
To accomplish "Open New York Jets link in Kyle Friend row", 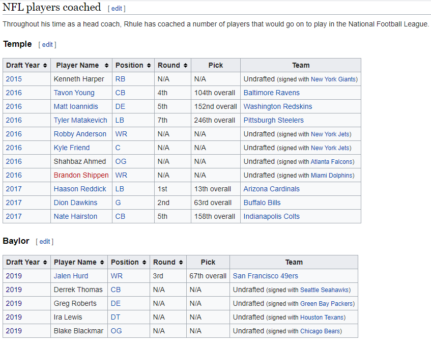I will pos(330,148).
